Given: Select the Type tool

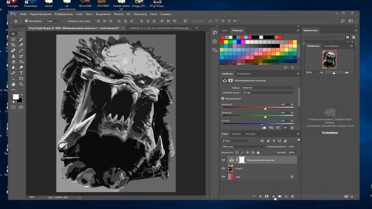Looking at the screenshot, I should click(21, 73).
